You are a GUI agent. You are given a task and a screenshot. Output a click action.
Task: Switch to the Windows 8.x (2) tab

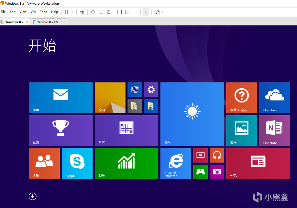click(48, 22)
